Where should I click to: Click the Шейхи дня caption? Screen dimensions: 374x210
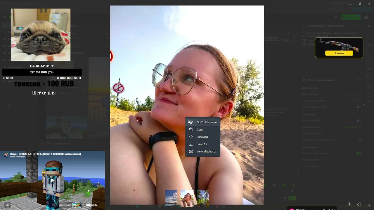coord(44,93)
